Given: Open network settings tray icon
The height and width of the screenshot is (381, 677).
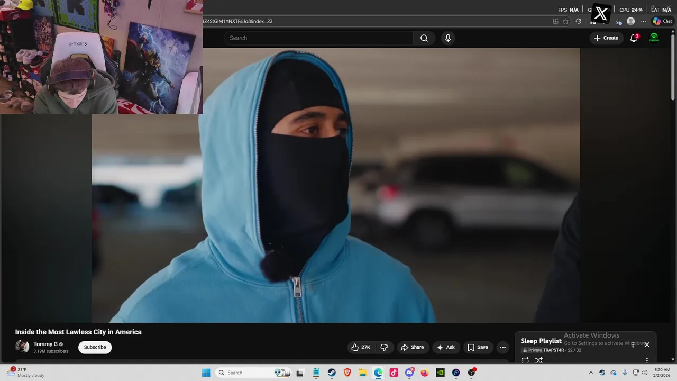Looking at the screenshot, I should (x=636, y=373).
